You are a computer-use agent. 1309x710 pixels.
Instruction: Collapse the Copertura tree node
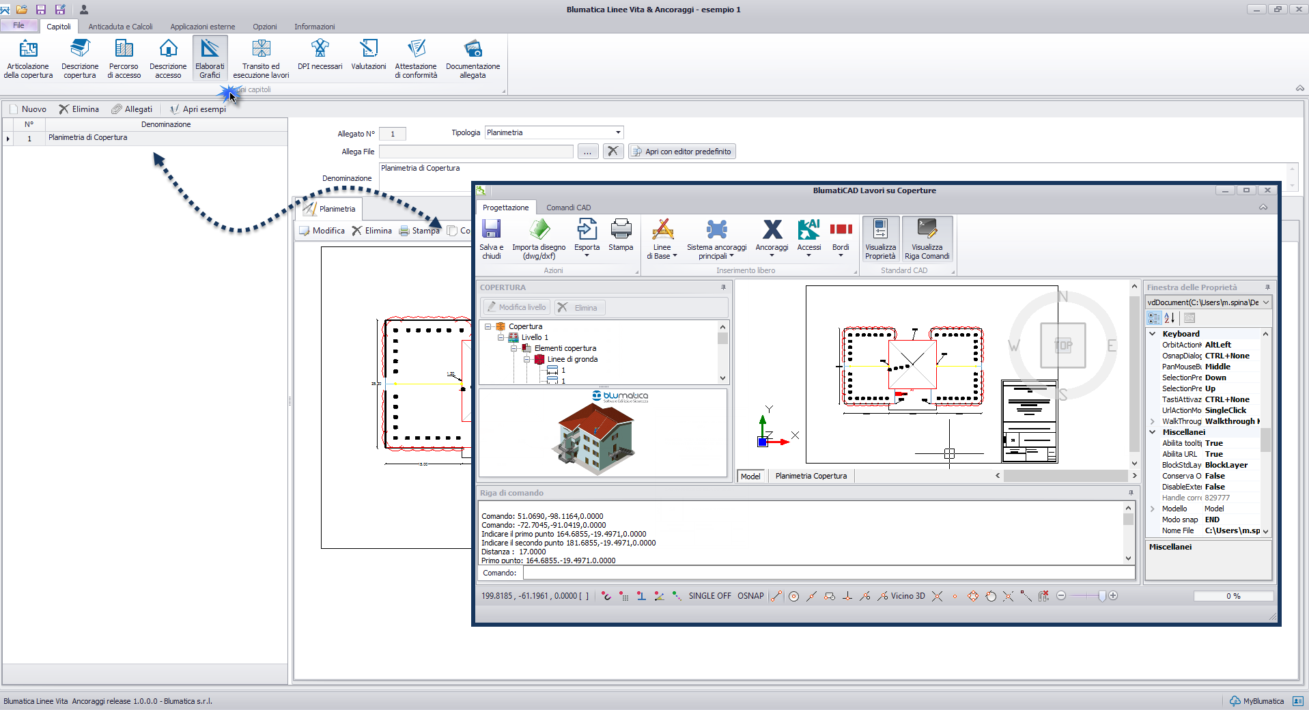pyautogui.click(x=488, y=326)
